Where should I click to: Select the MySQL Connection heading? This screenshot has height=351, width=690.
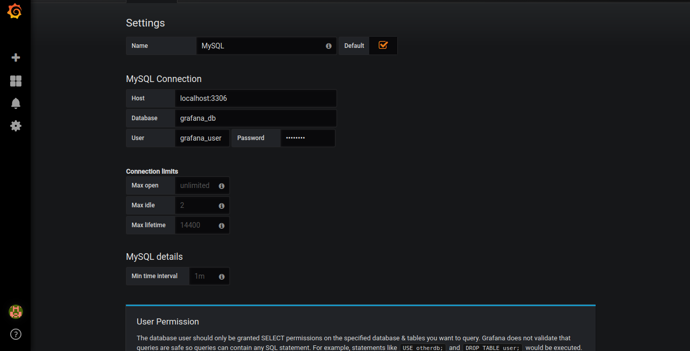[x=164, y=79]
